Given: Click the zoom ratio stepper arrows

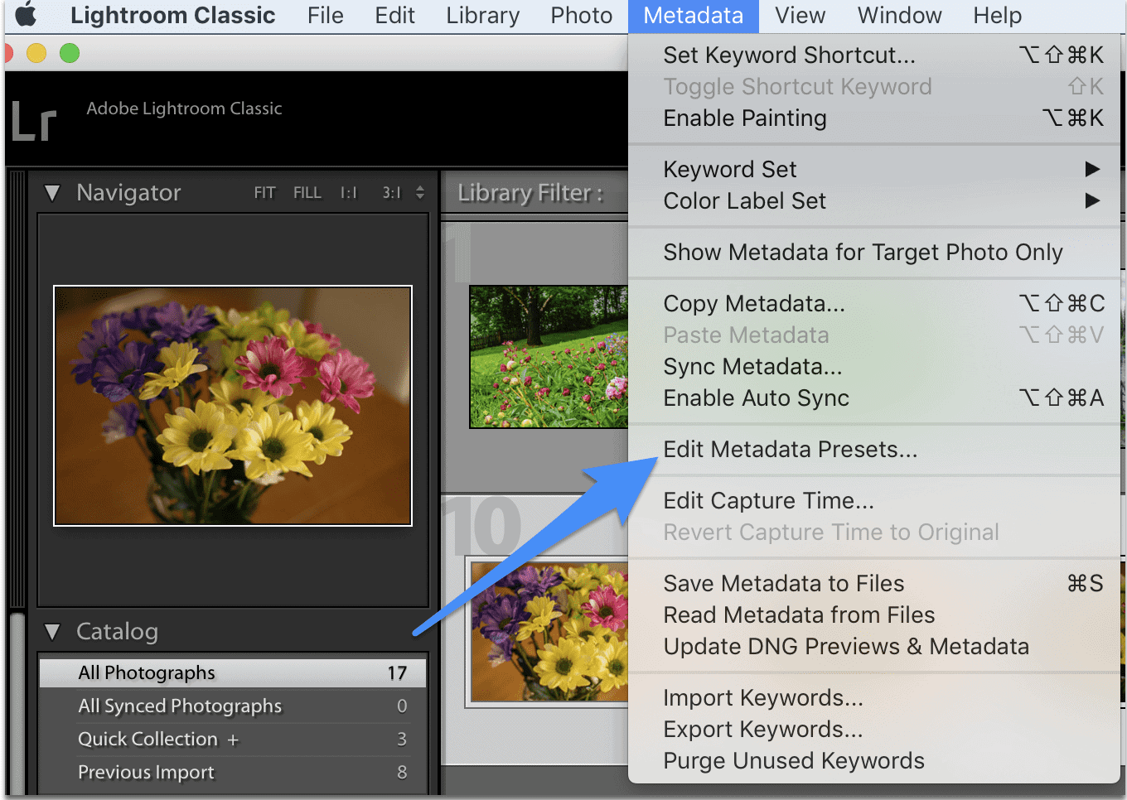Looking at the screenshot, I should coord(420,192).
